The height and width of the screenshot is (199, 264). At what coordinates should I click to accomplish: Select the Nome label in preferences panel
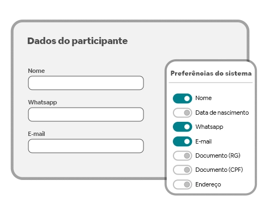203,98
